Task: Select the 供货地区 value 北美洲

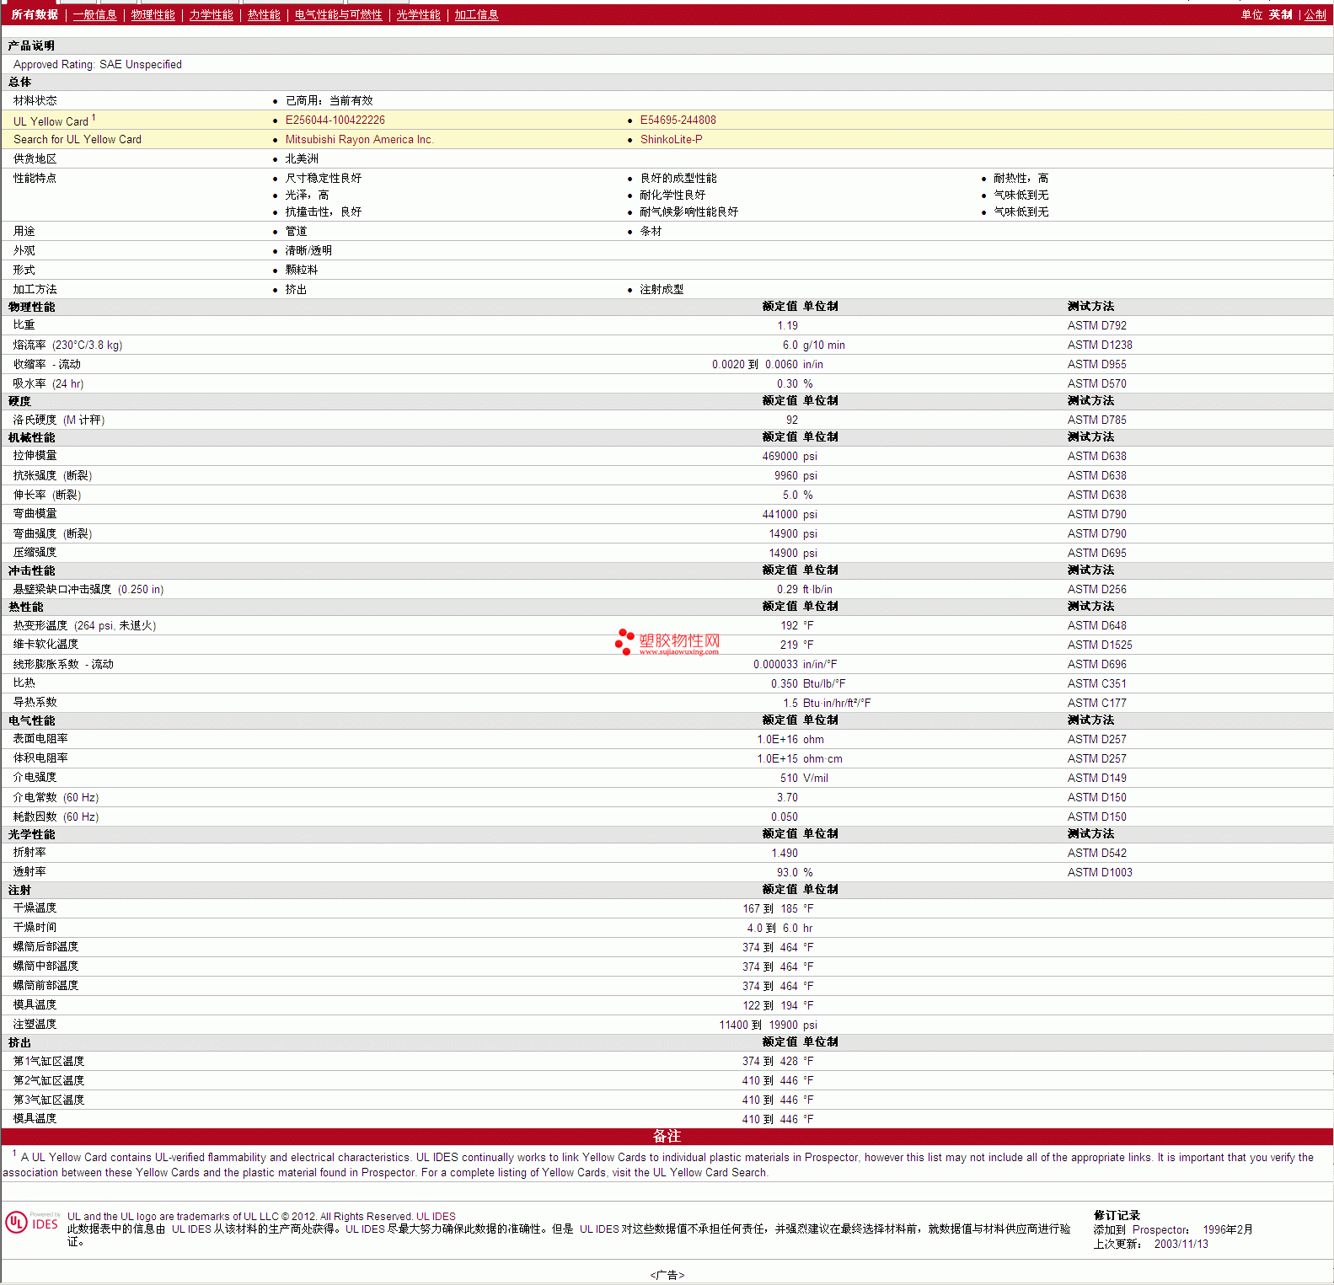Action: (302, 159)
